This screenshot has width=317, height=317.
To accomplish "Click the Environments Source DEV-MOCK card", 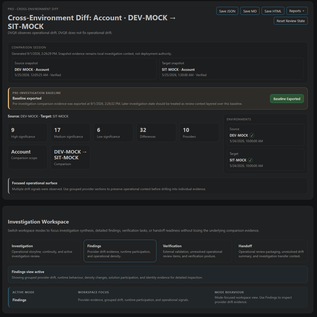I will pyautogui.click(x=266, y=135).
